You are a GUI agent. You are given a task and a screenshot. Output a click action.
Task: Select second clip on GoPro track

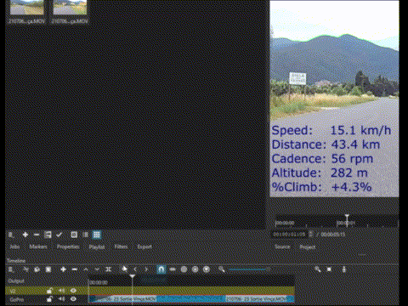click(x=260, y=299)
